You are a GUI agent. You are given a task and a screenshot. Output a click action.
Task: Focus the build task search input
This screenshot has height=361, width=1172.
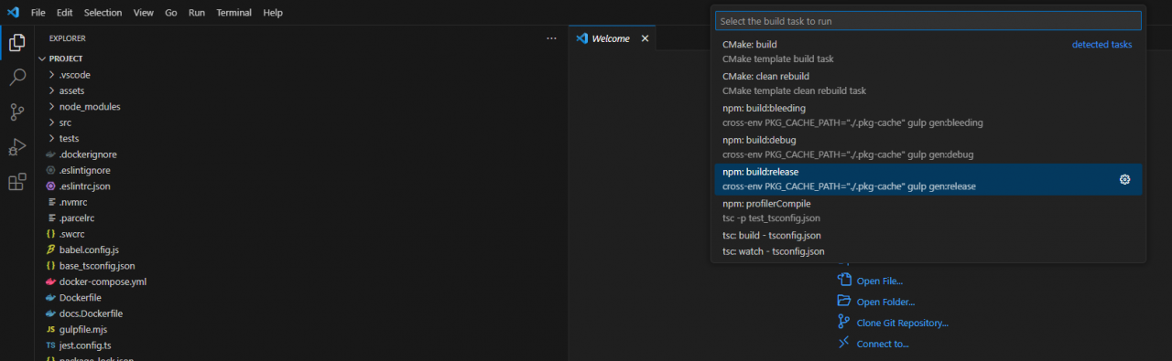[x=928, y=20]
